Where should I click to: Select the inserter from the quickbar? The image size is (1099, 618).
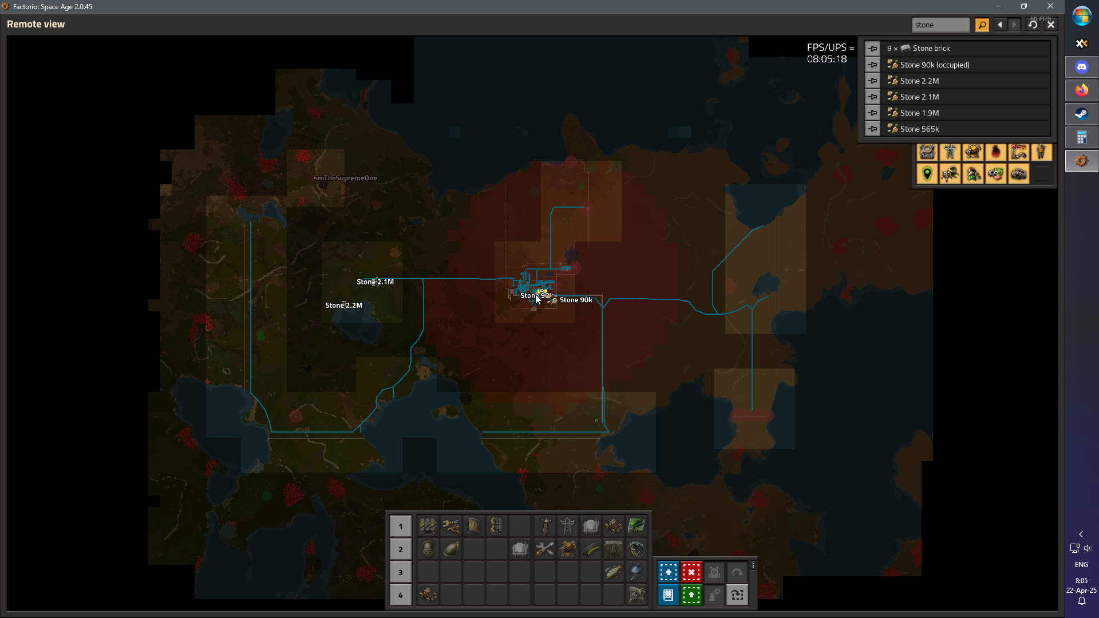pos(451,526)
